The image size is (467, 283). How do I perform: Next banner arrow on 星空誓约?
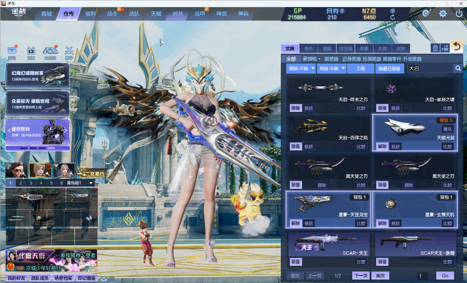click(66, 130)
